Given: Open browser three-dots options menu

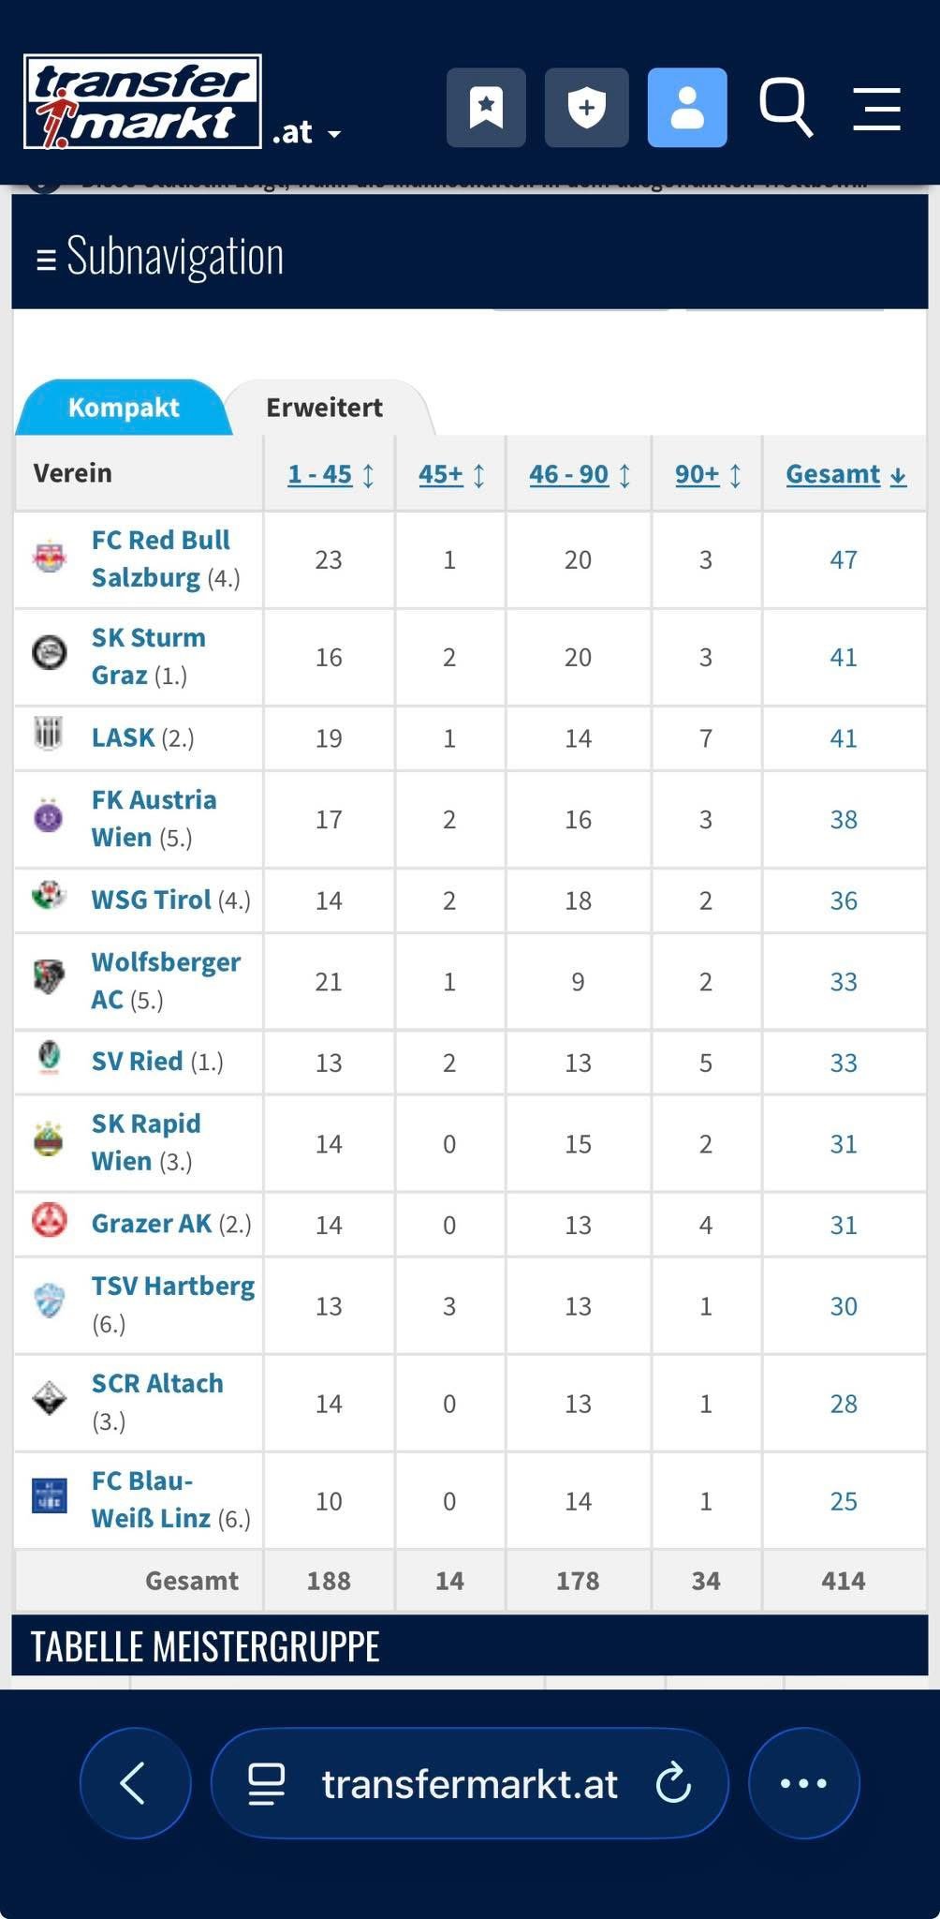Looking at the screenshot, I should point(803,1783).
